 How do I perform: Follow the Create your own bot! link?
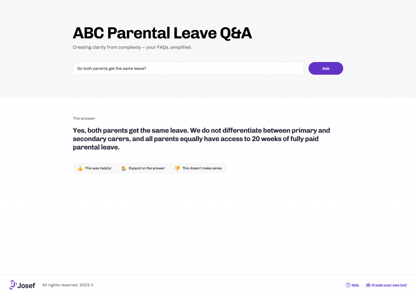(x=389, y=285)
